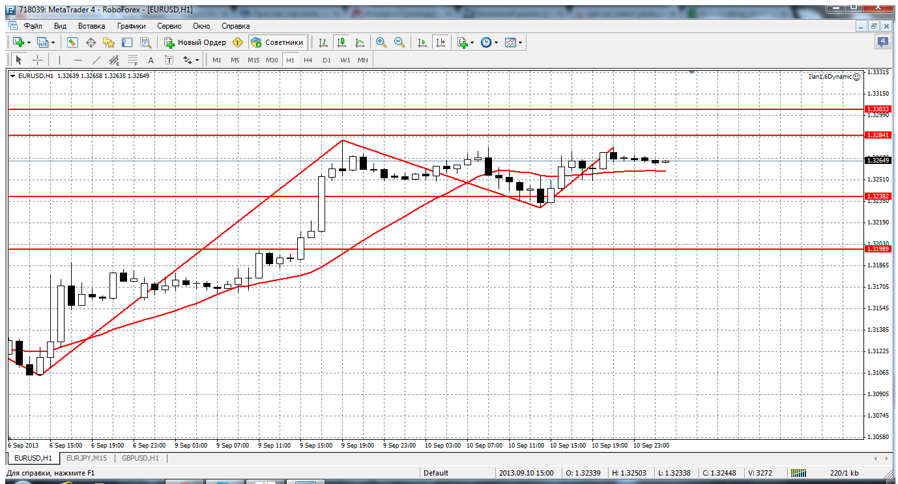Open the Strategy Tester icon
The image size is (898, 484).
(145, 42)
